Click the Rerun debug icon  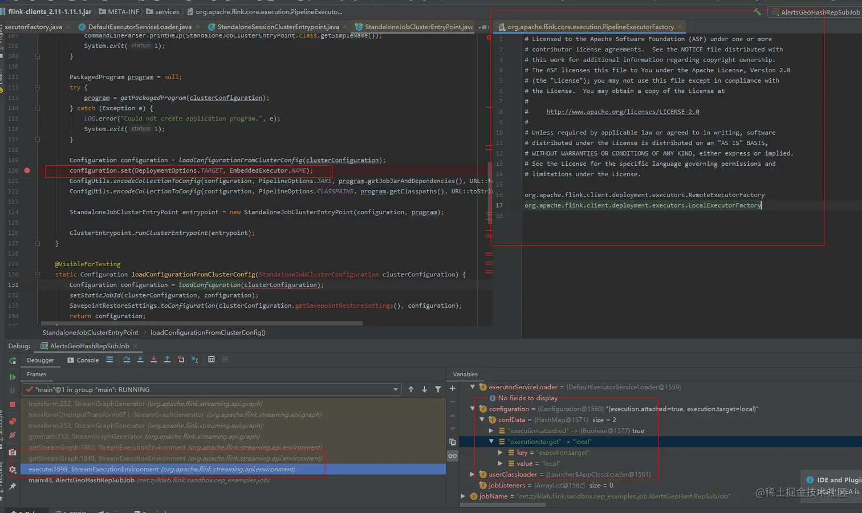point(13,361)
